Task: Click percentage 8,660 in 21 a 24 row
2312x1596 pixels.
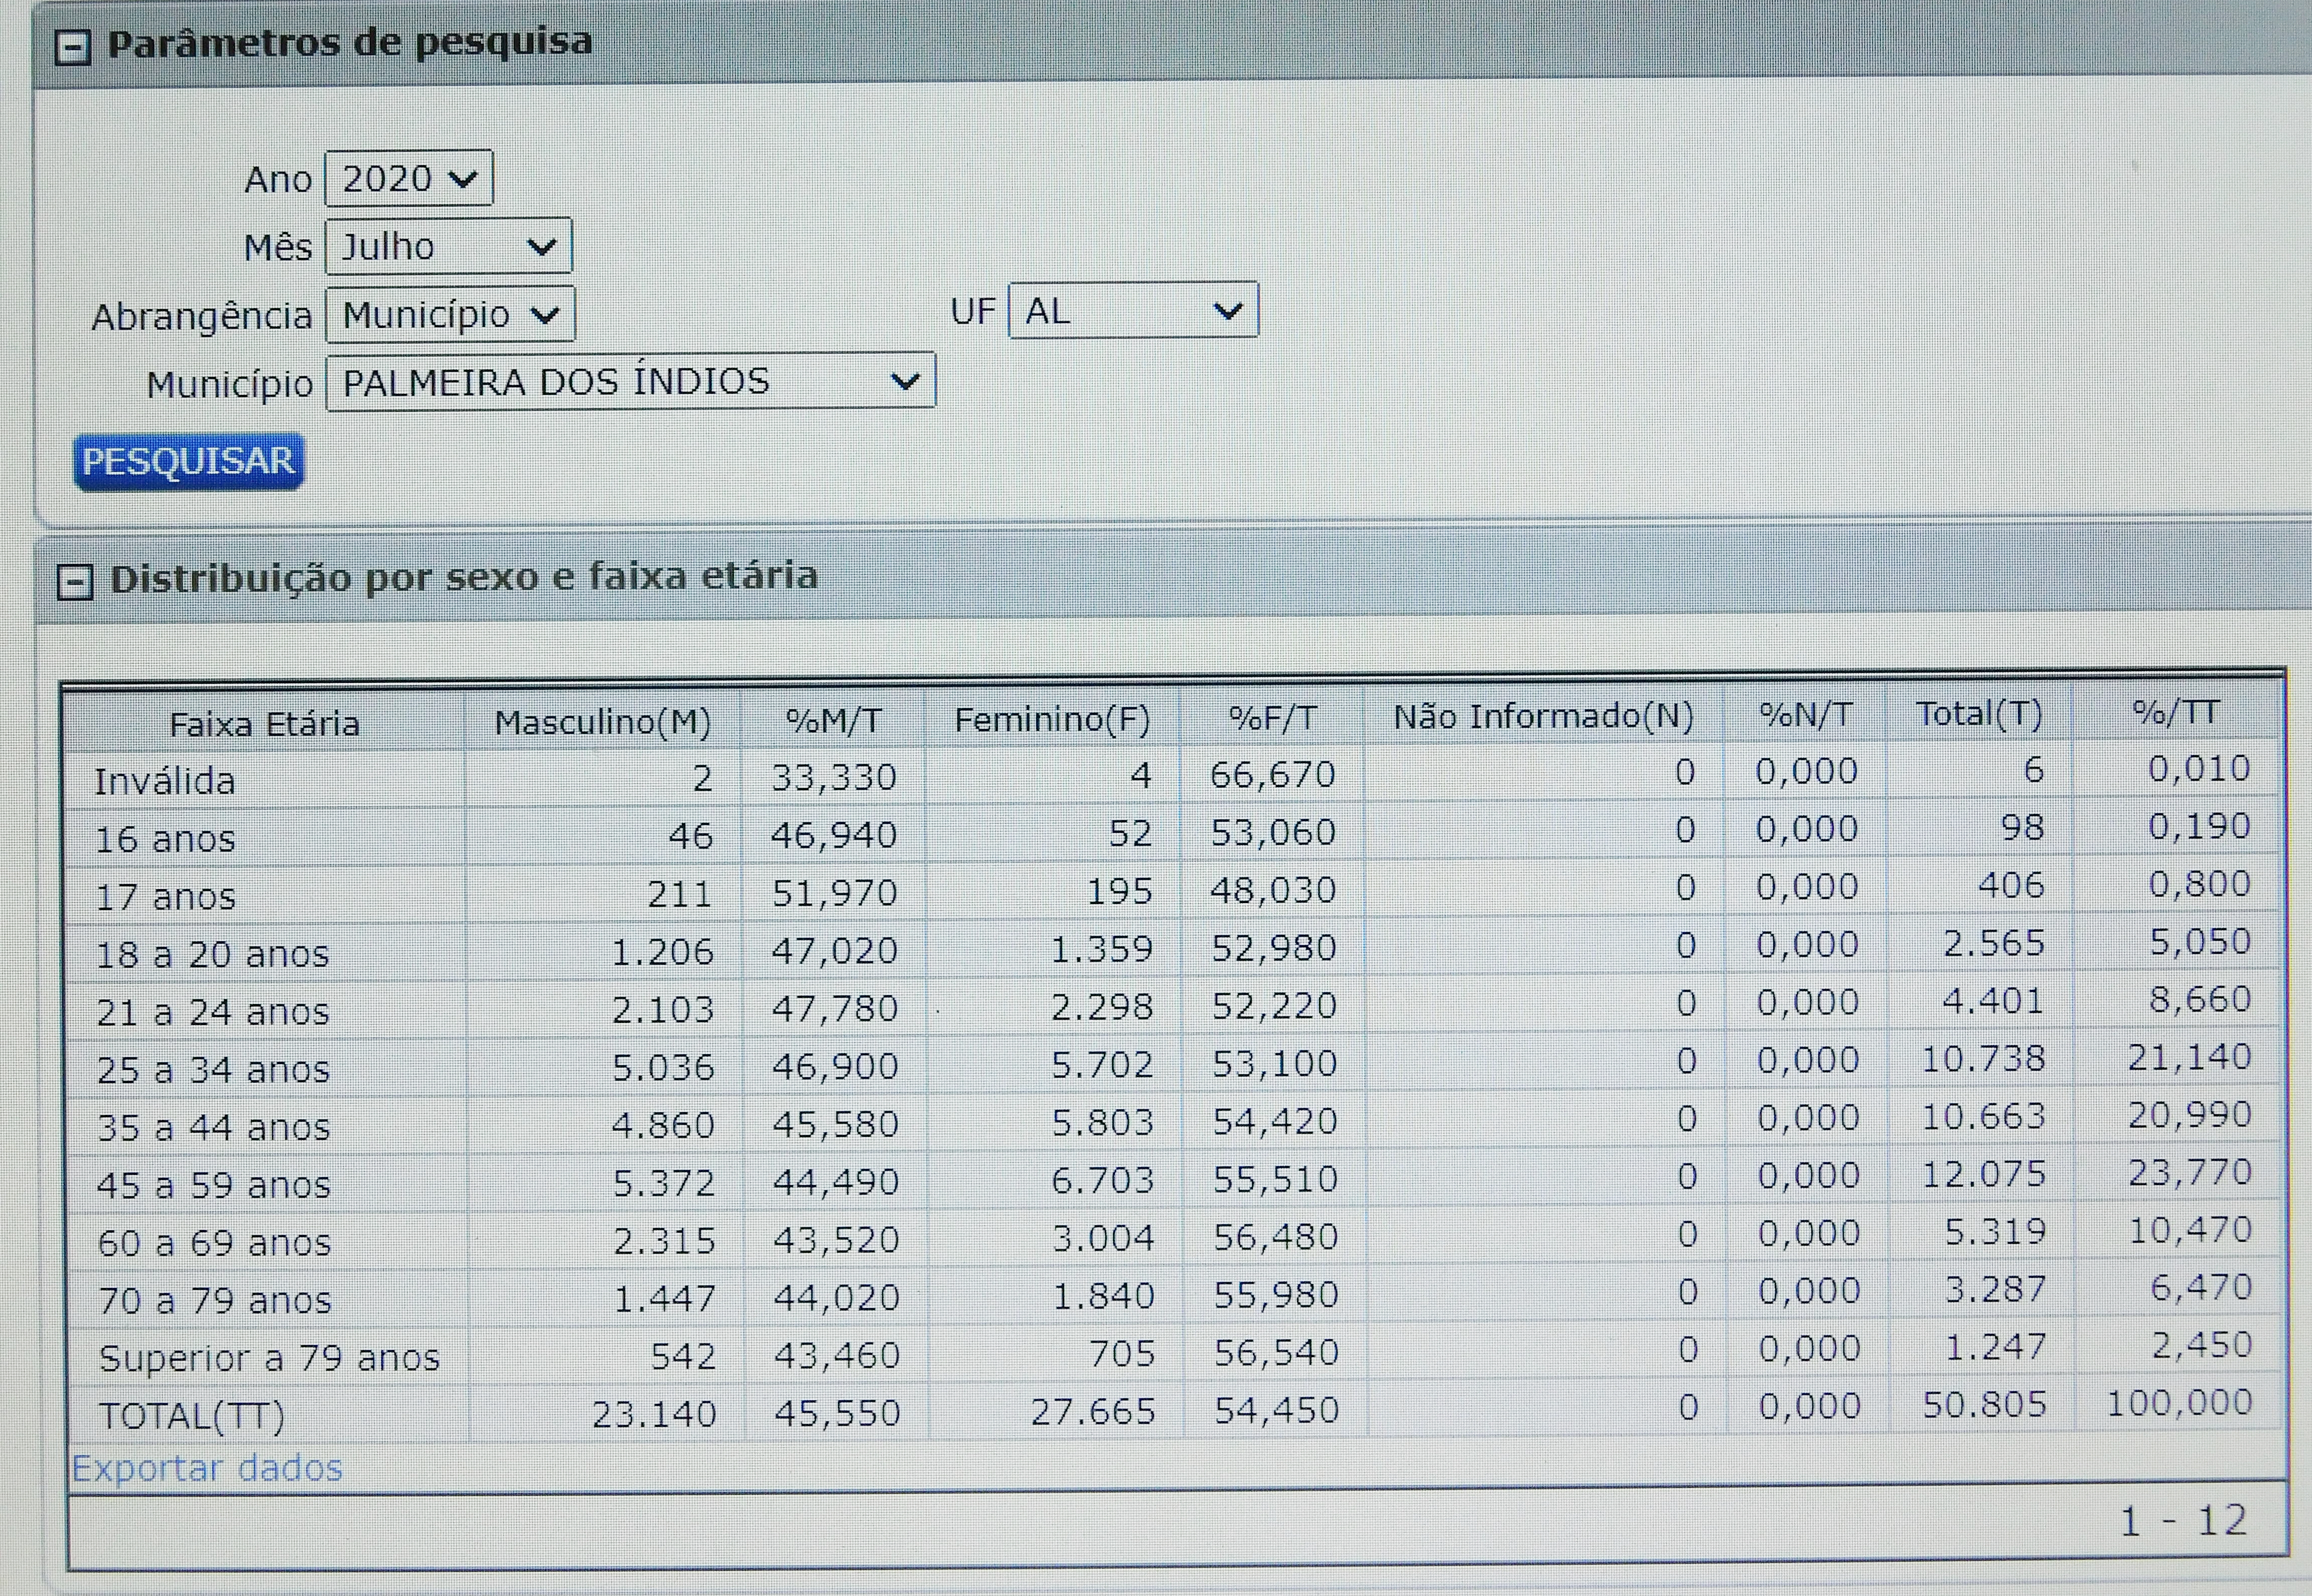Action: (x=2199, y=999)
